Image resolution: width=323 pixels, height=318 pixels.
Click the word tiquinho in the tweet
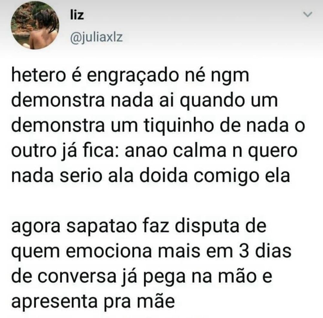pyautogui.click(x=178, y=127)
